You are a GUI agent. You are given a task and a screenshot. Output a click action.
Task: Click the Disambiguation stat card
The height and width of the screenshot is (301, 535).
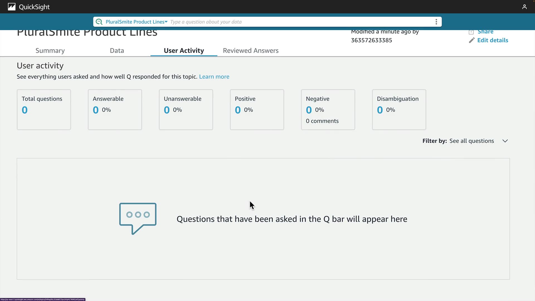pos(399,110)
